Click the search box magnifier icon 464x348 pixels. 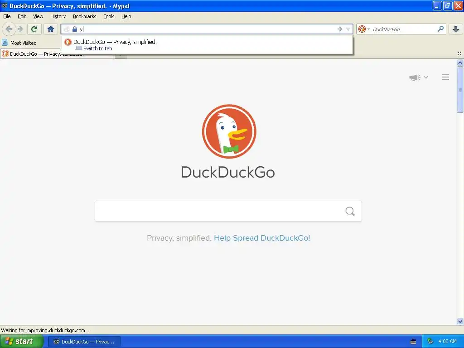440,29
